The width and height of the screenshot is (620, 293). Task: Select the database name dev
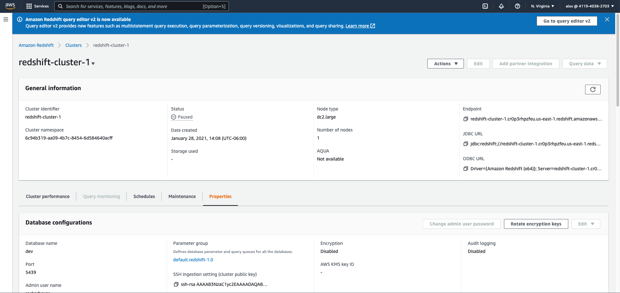pos(29,251)
